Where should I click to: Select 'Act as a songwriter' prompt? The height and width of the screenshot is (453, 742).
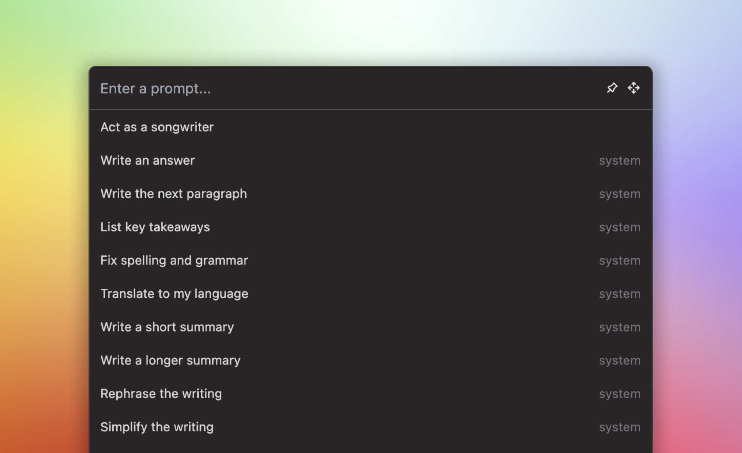(x=157, y=127)
